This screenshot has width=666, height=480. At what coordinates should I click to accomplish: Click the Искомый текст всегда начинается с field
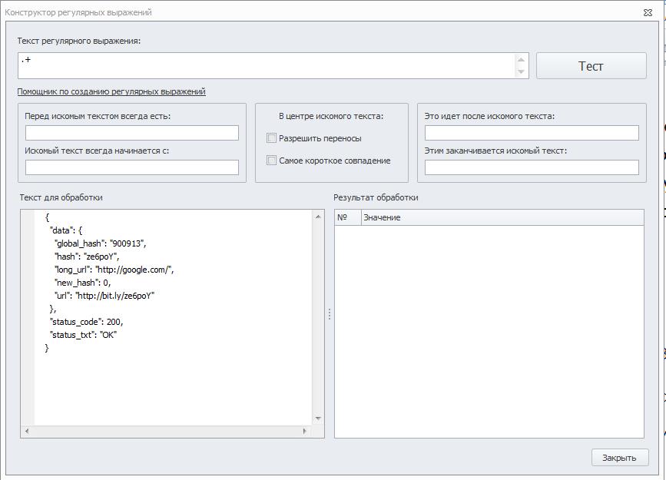[132, 167]
